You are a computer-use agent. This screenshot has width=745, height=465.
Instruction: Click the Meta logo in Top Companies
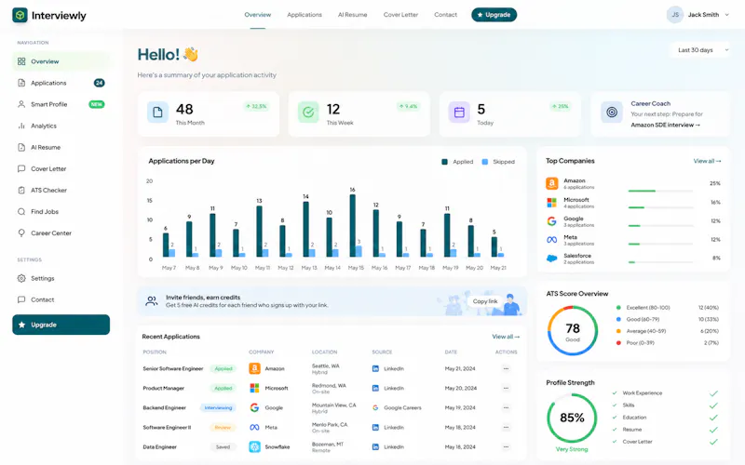pos(551,240)
